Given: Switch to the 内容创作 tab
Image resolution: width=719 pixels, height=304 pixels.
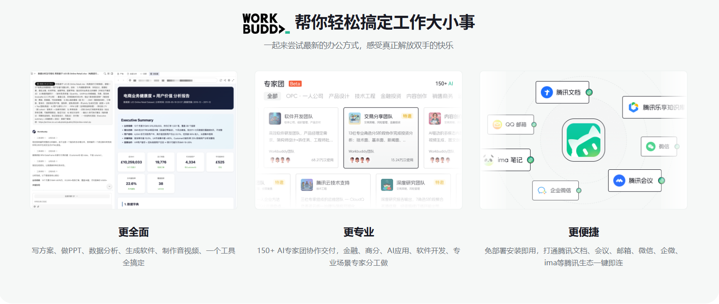Looking at the screenshot, I should 417,96.
